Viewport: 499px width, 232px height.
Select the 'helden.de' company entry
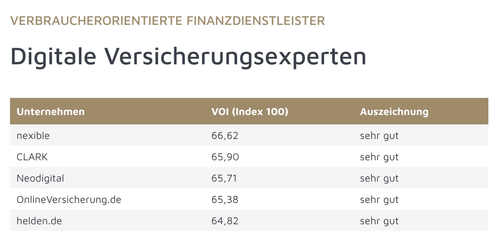pyautogui.click(x=39, y=221)
